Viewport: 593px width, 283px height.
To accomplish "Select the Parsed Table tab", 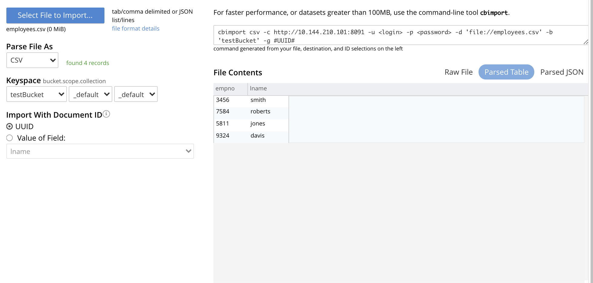I will click(x=506, y=72).
